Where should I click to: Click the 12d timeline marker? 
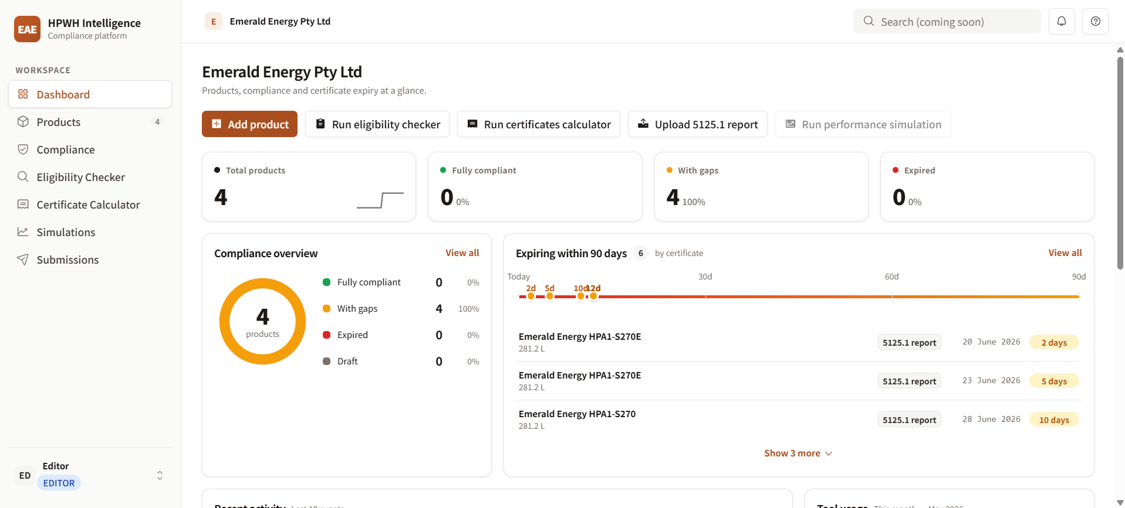(x=593, y=296)
